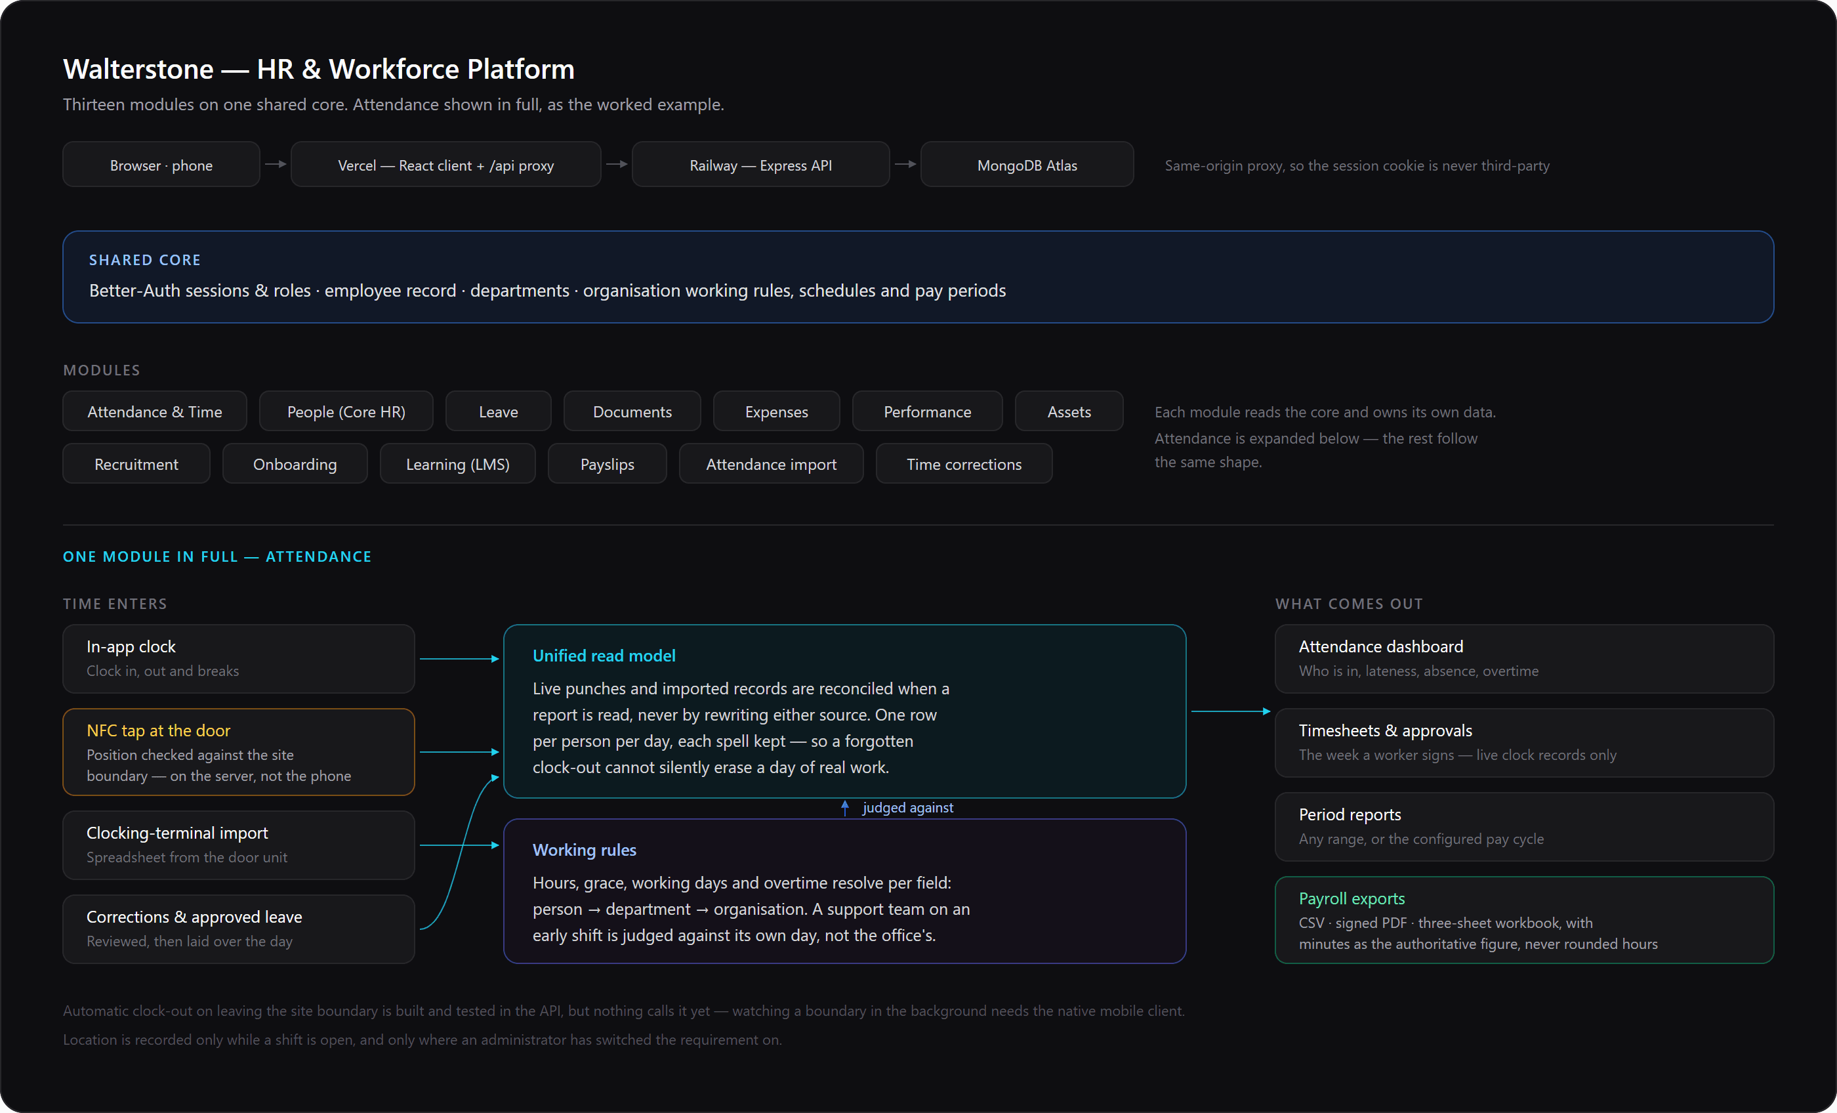Click the Onboarding module chip

point(295,463)
